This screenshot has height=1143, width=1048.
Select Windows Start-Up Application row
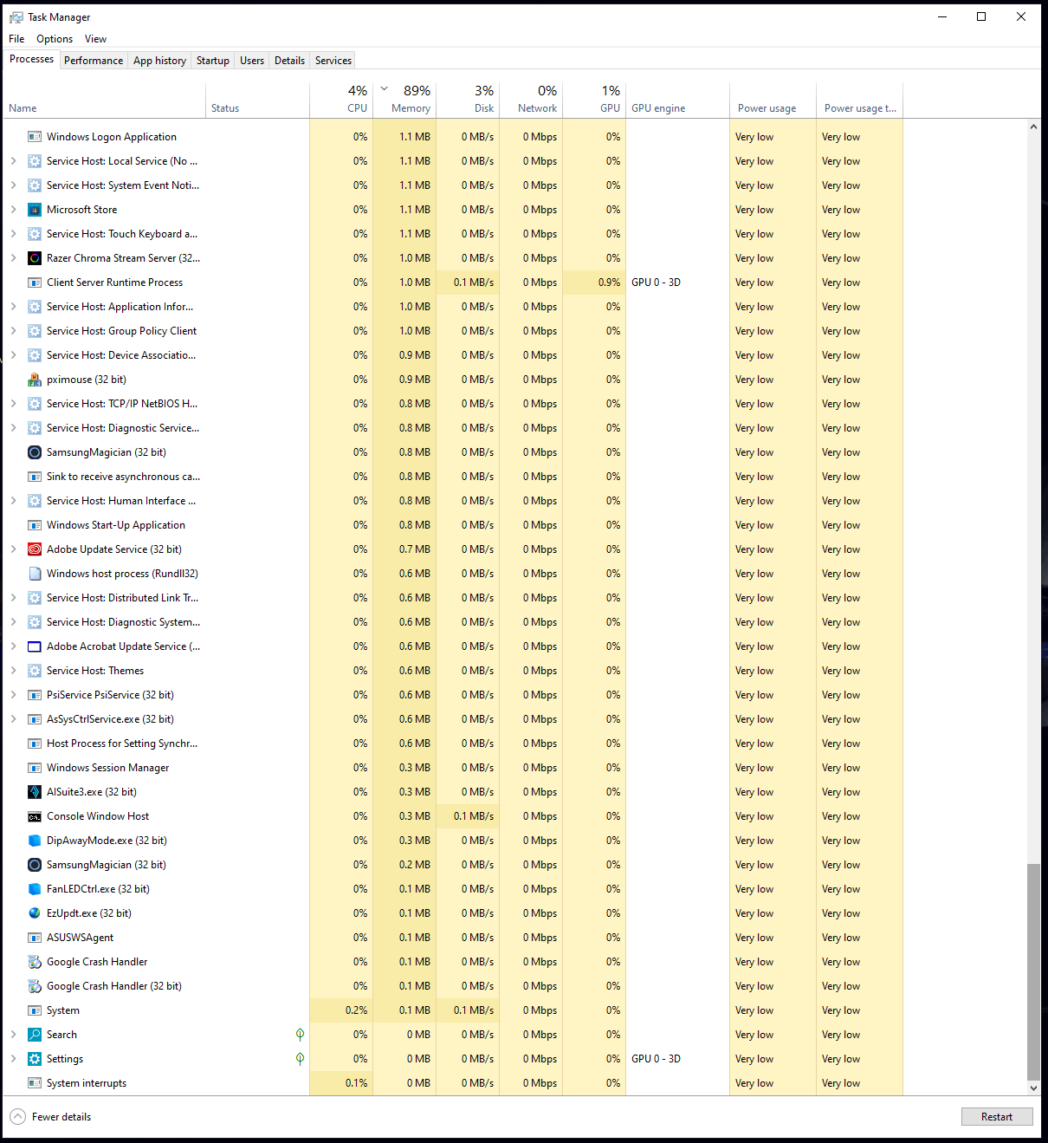(x=453, y=525)
